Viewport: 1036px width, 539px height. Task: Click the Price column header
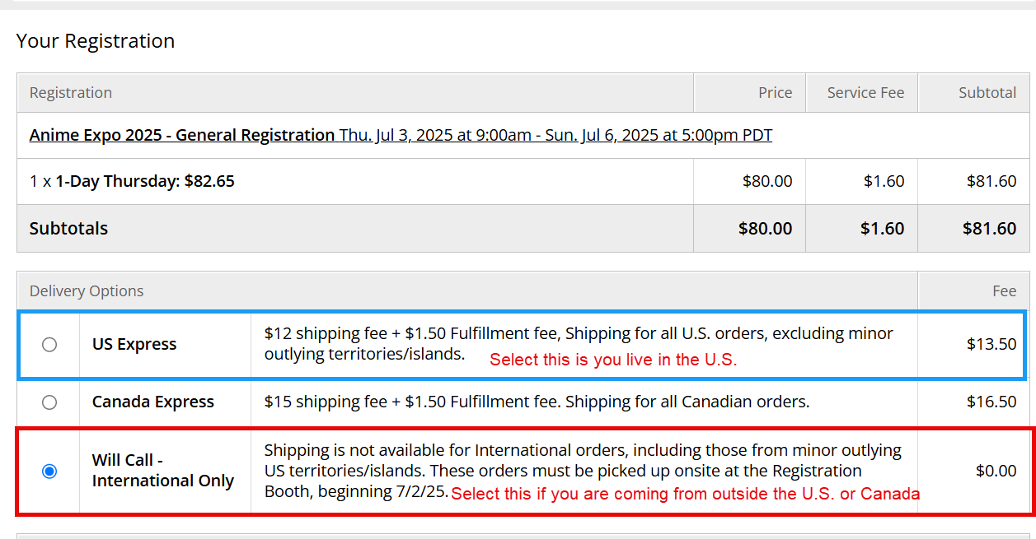pyautogui.click(x=775, y=93)
